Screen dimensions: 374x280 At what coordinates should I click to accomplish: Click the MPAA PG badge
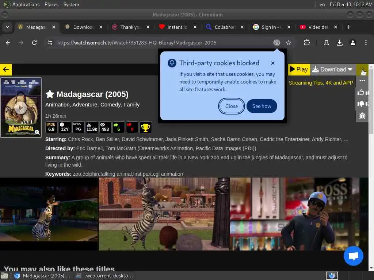pyautogui.click(x=78, y=127)
